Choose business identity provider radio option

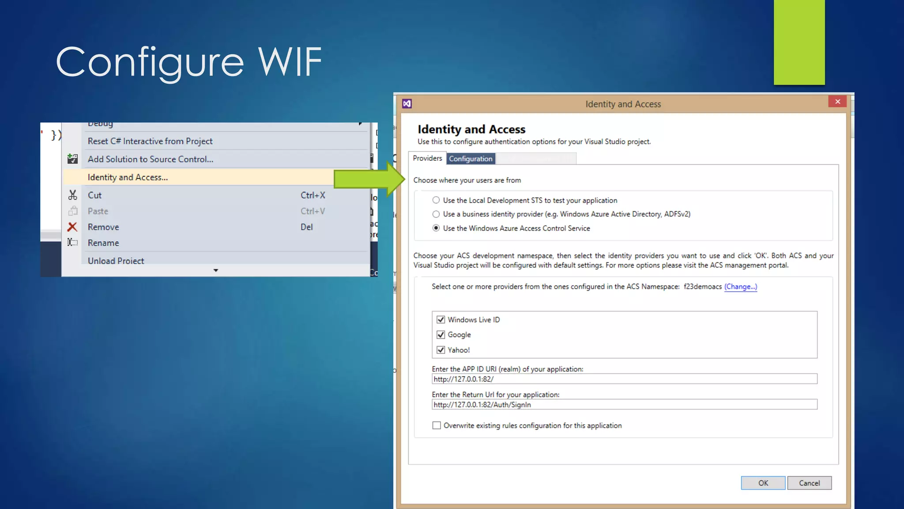coord(436,214)
